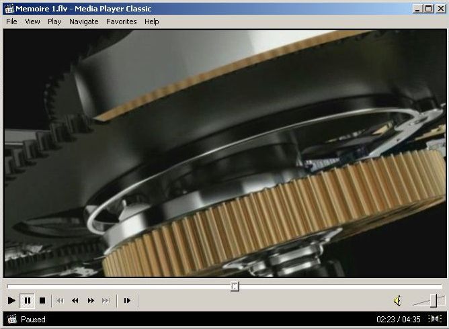Close the Media Player Classic window

click(440, 9)
